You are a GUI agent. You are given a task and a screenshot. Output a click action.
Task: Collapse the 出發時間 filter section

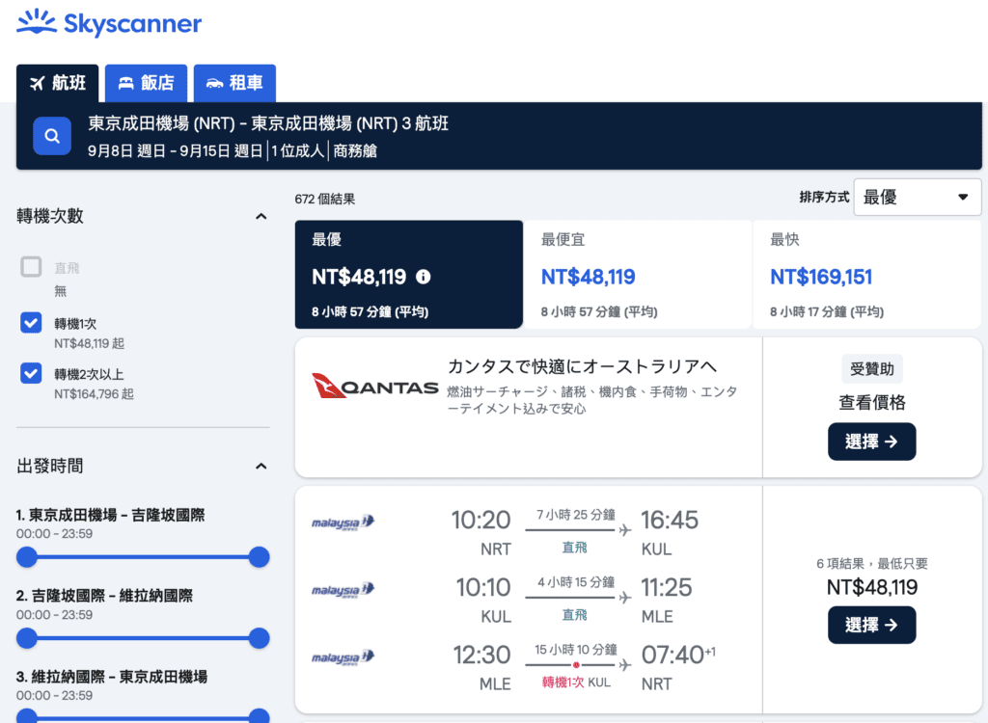tap(261, 466)
